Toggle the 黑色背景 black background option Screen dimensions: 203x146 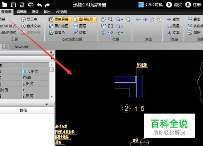point(60,19)
